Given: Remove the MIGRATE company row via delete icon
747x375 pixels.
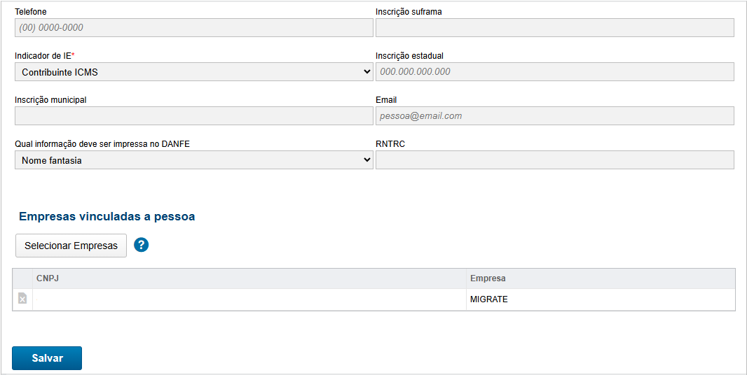Looking at the screenshot, I should (x=22, y=299).
